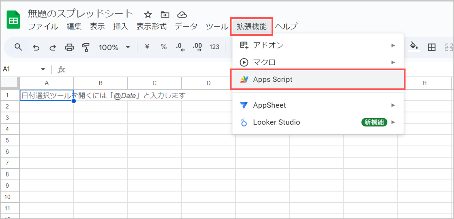Activate the paint format tool

pyautogui.click(x=86, y=47)
